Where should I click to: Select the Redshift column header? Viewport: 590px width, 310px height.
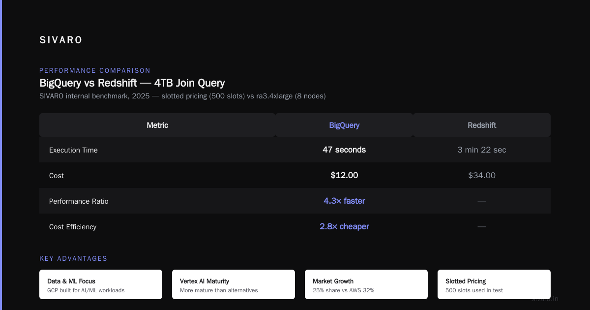pyautogui.click(x=482, y=125)
